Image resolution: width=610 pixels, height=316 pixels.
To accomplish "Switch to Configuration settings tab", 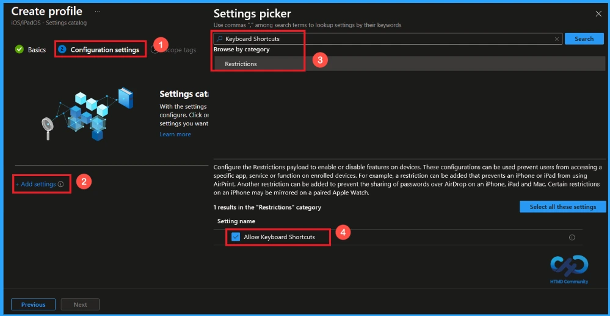I will (x=104, y=50).
